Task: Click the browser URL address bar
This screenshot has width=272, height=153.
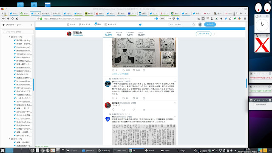Action: (x=97, y=19)
